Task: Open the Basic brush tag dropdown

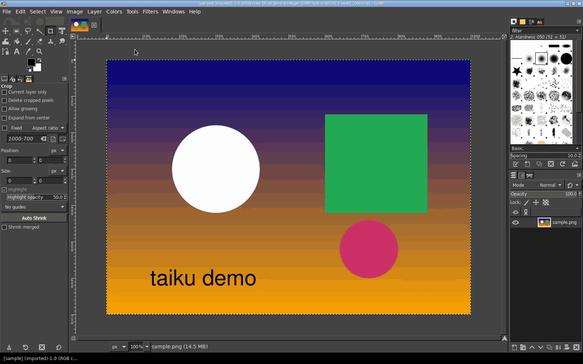Action: pyautogui.click(x=545, y=149)
